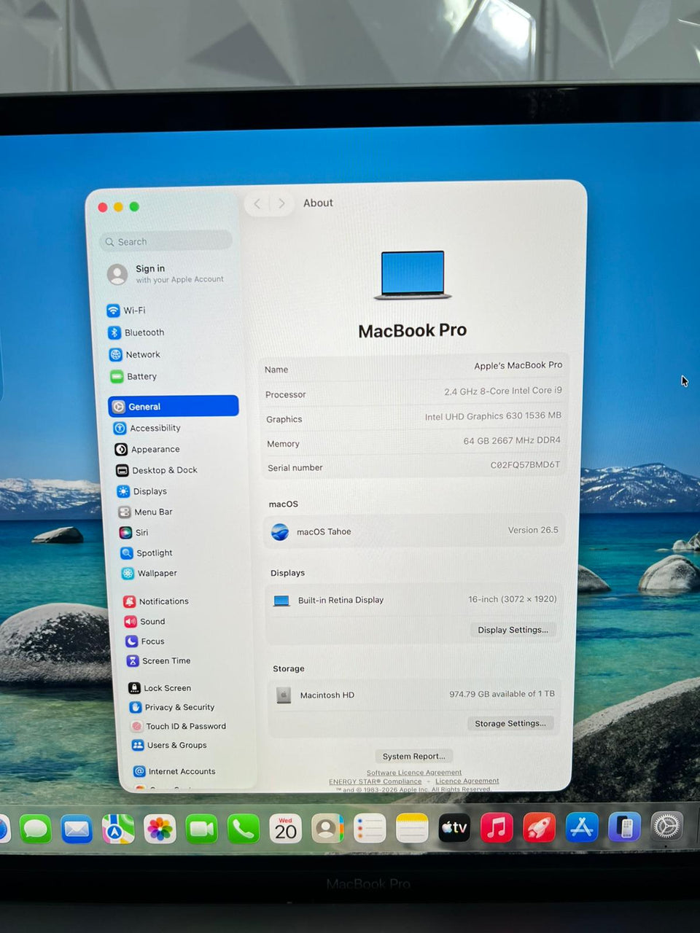
Task: Open Notes from the Dock
Action: [x=412, y=829]
